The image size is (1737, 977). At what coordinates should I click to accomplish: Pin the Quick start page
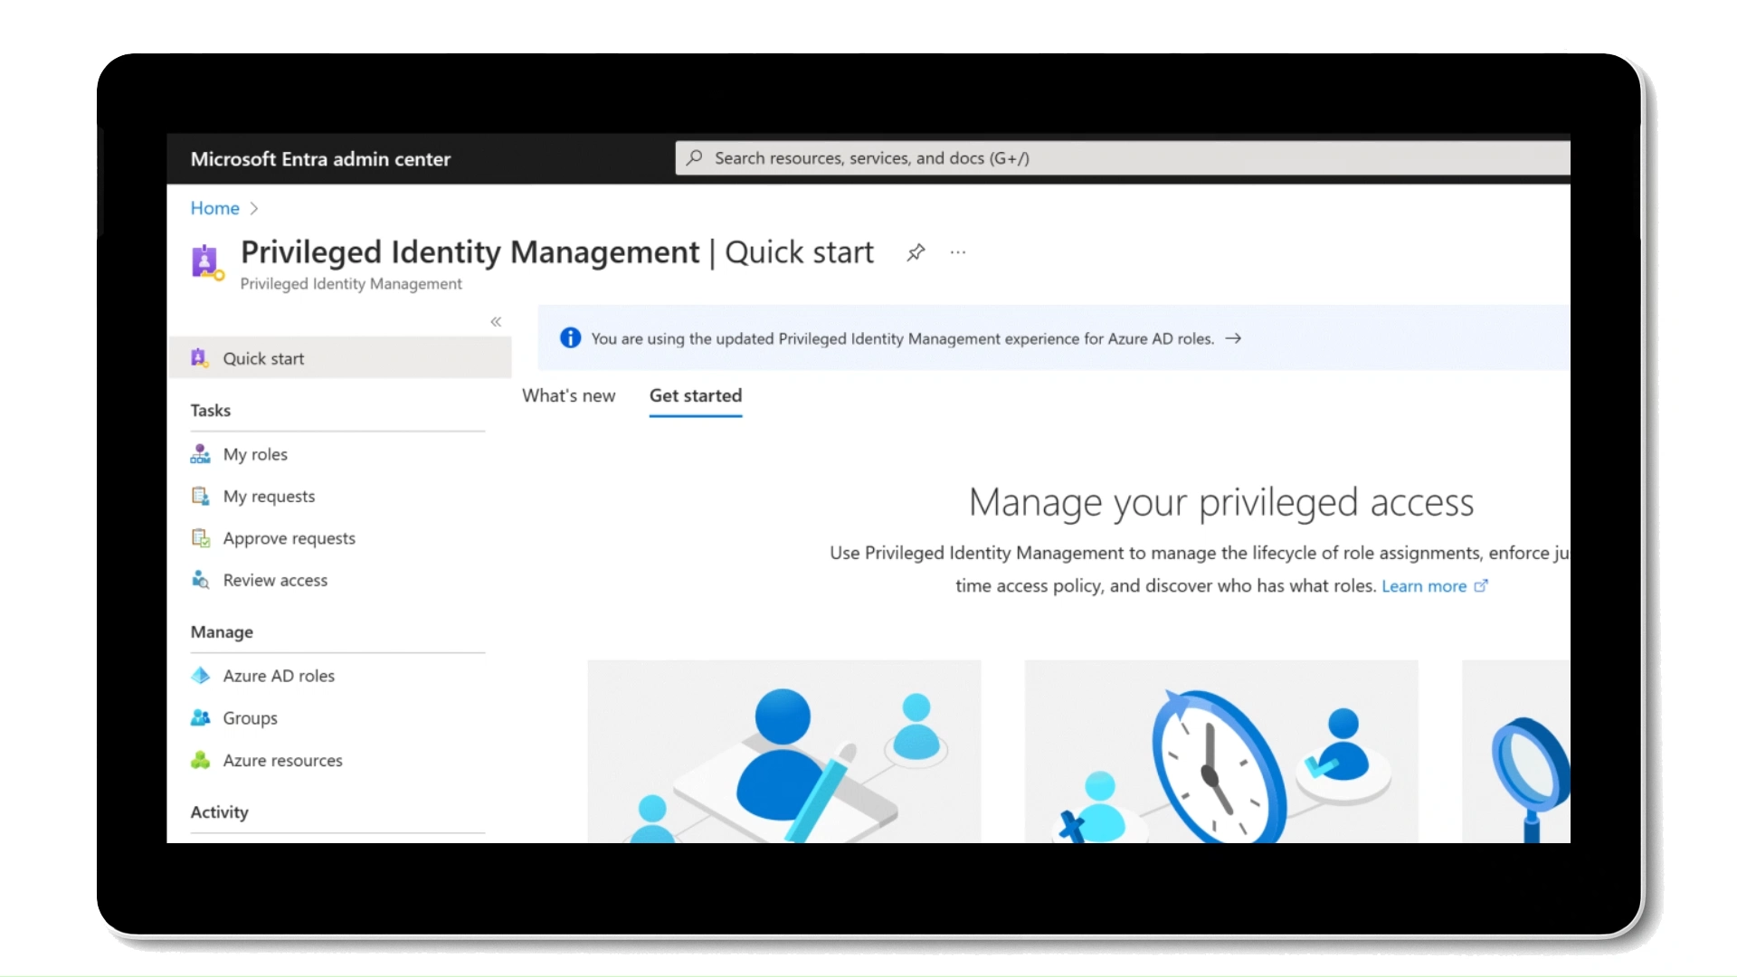(x=916, y=252)
